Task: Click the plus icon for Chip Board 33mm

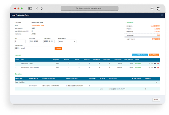Action: coord(149,64)
